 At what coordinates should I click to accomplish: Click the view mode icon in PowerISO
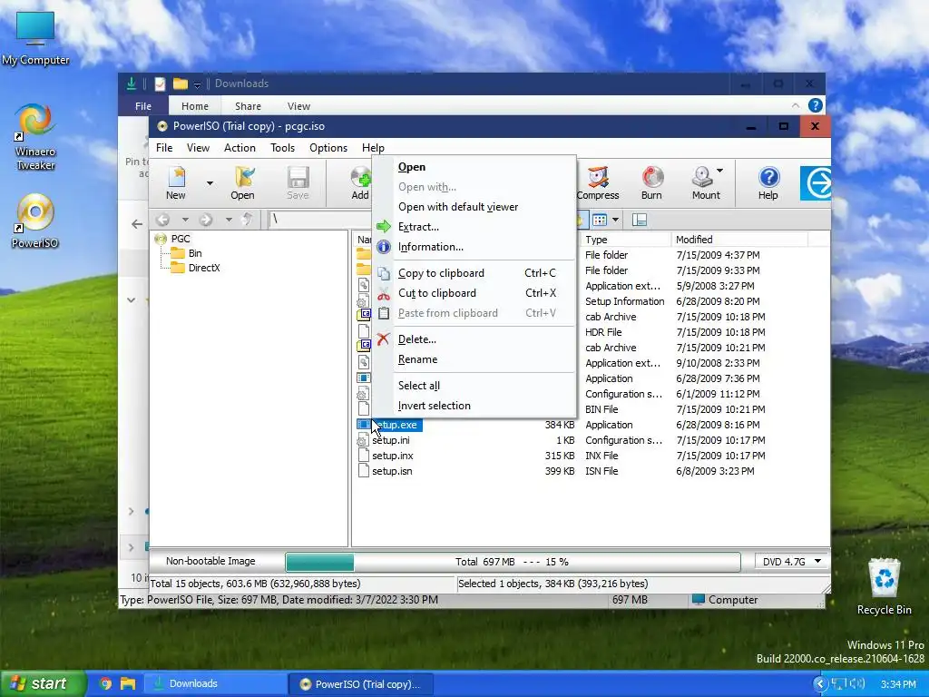(600, 220)
